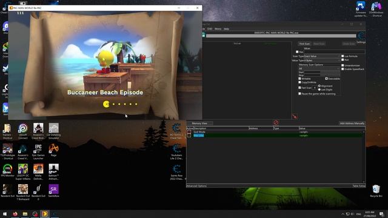This screenshot has width=388, height=218.
Task: Toggle Enable Speedhack checkbox
Action: click(343, 69)
